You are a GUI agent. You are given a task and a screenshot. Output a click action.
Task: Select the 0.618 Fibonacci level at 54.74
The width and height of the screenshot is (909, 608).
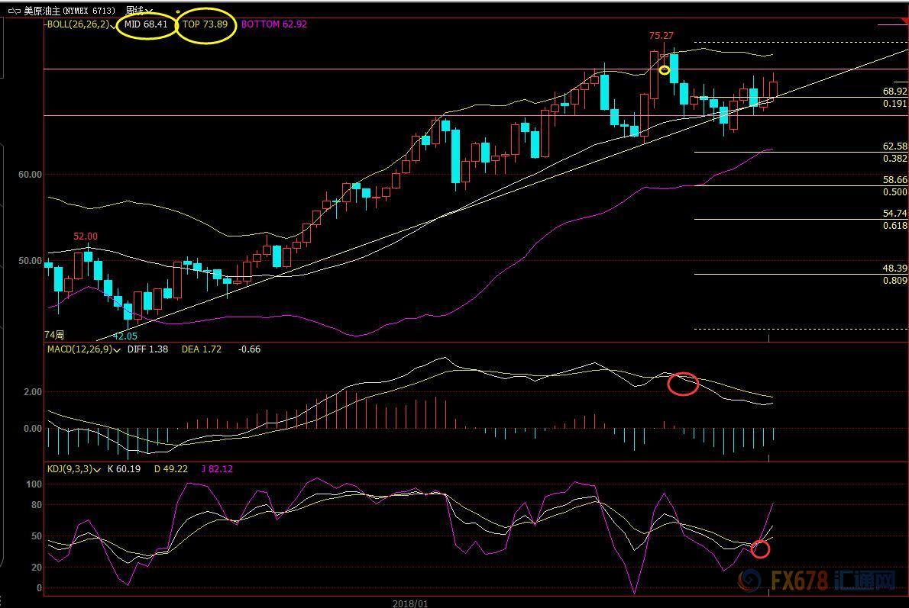(x=894, y=226)
